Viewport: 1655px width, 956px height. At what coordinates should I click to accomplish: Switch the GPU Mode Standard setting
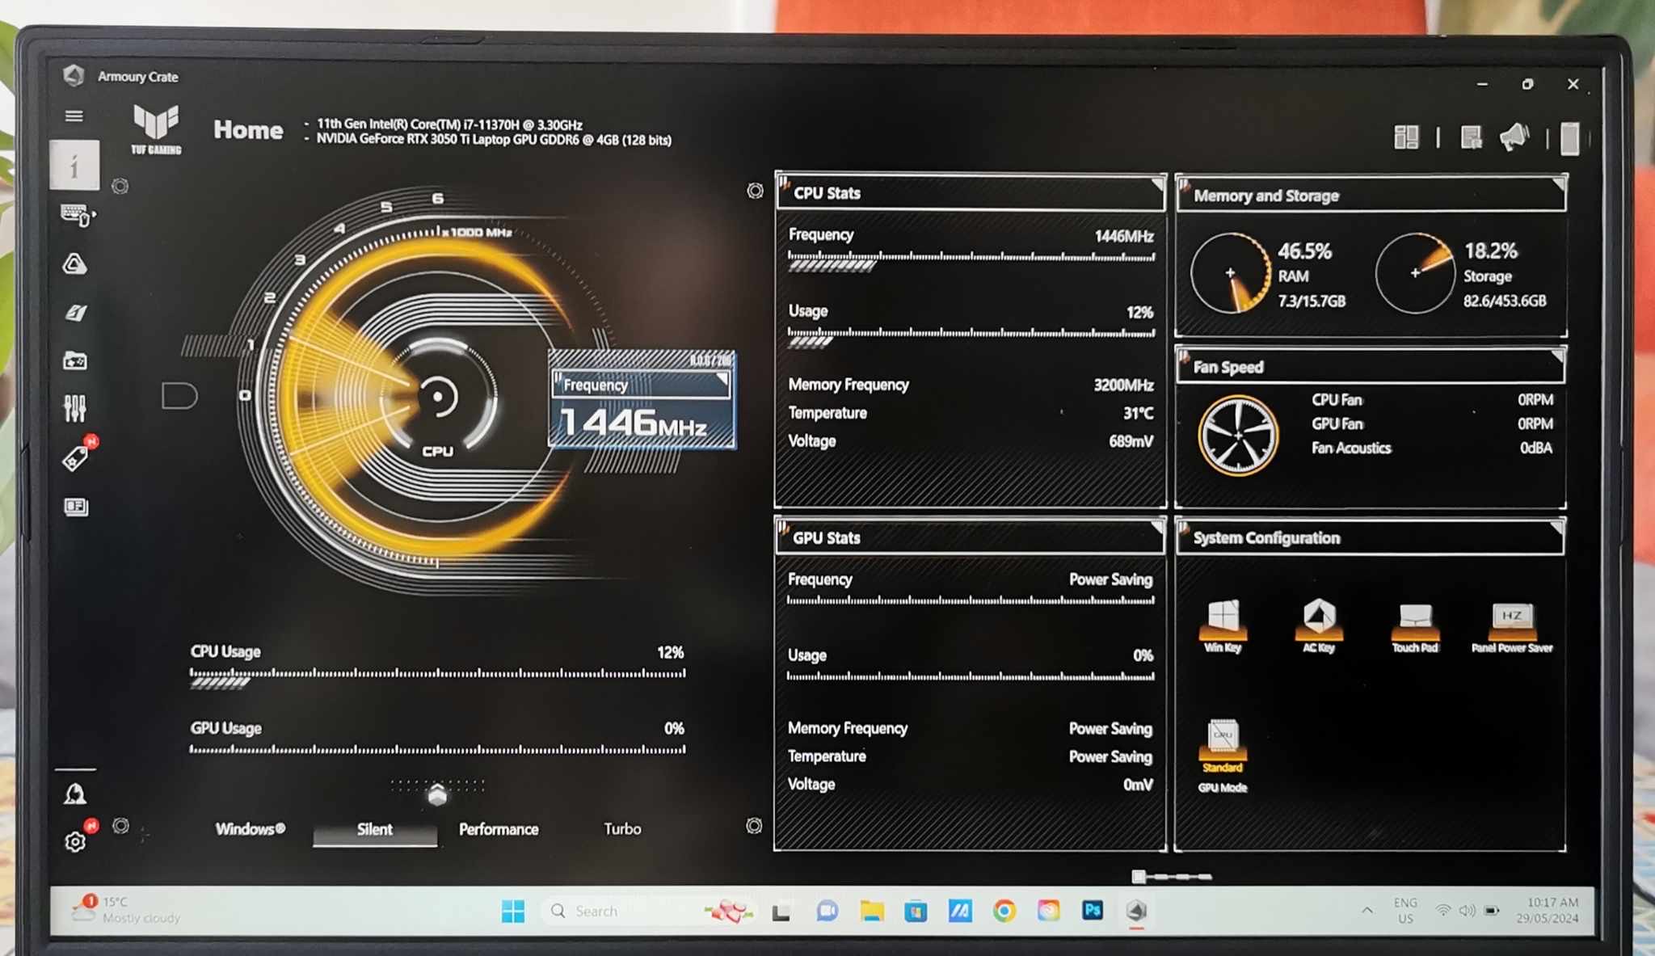tap(1223, 755)
